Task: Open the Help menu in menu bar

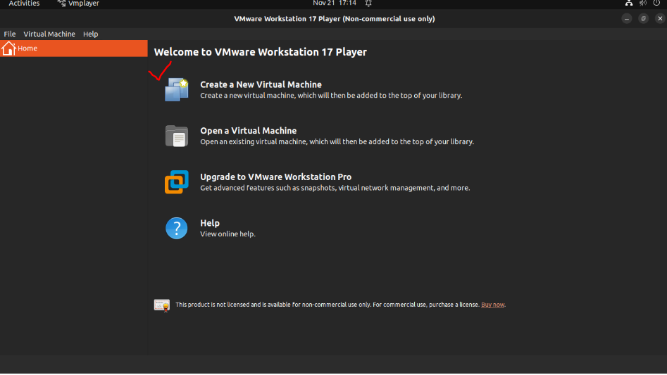Action: point(91,34)
